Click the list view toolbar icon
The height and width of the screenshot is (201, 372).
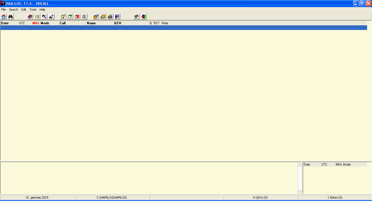(37, 17)
